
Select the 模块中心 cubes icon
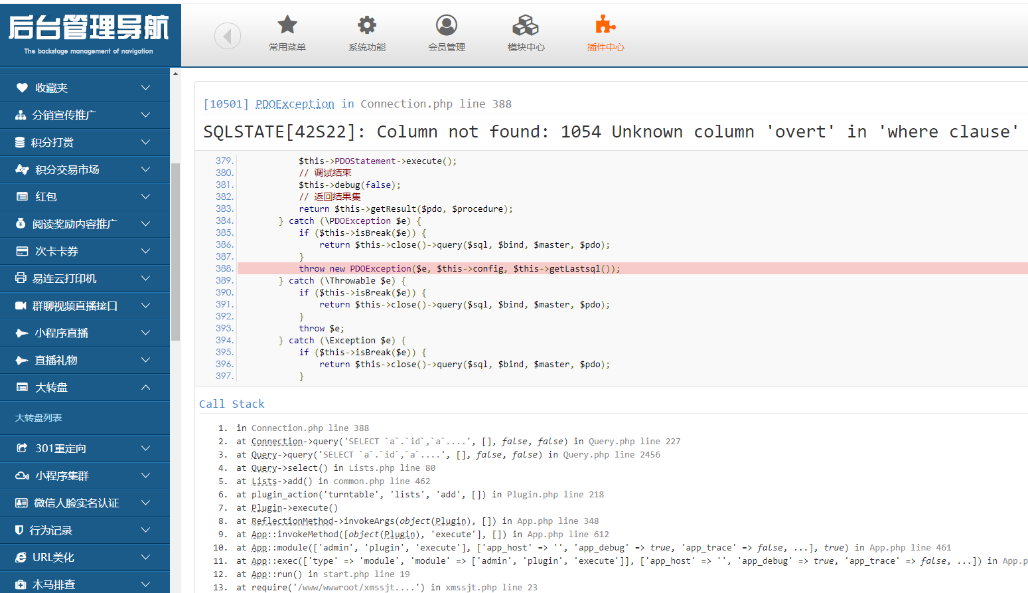coord(526,25)
